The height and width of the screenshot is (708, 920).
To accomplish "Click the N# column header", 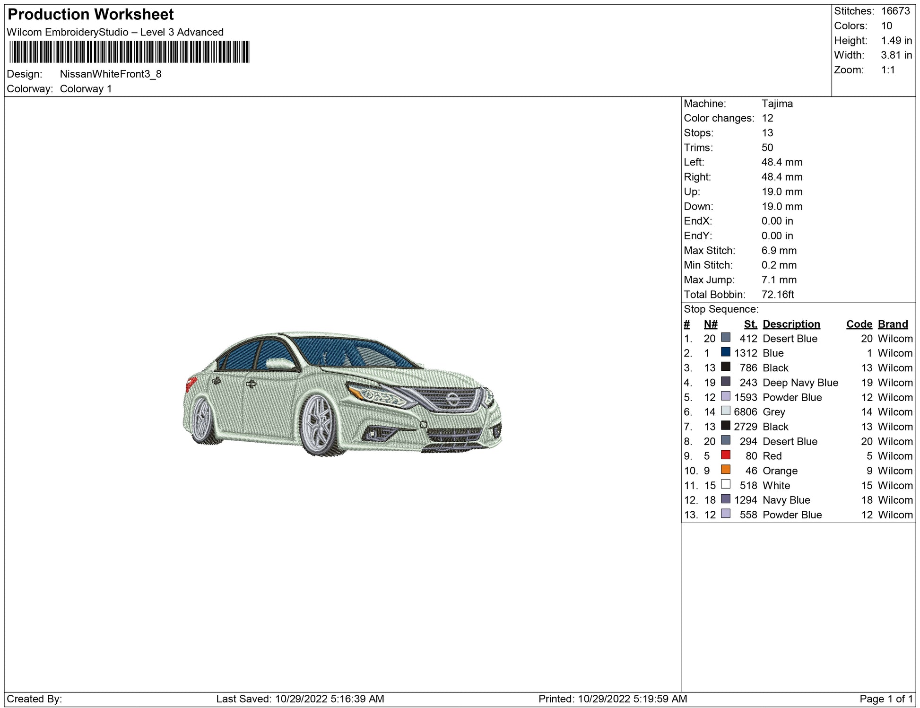I will 710,324.
